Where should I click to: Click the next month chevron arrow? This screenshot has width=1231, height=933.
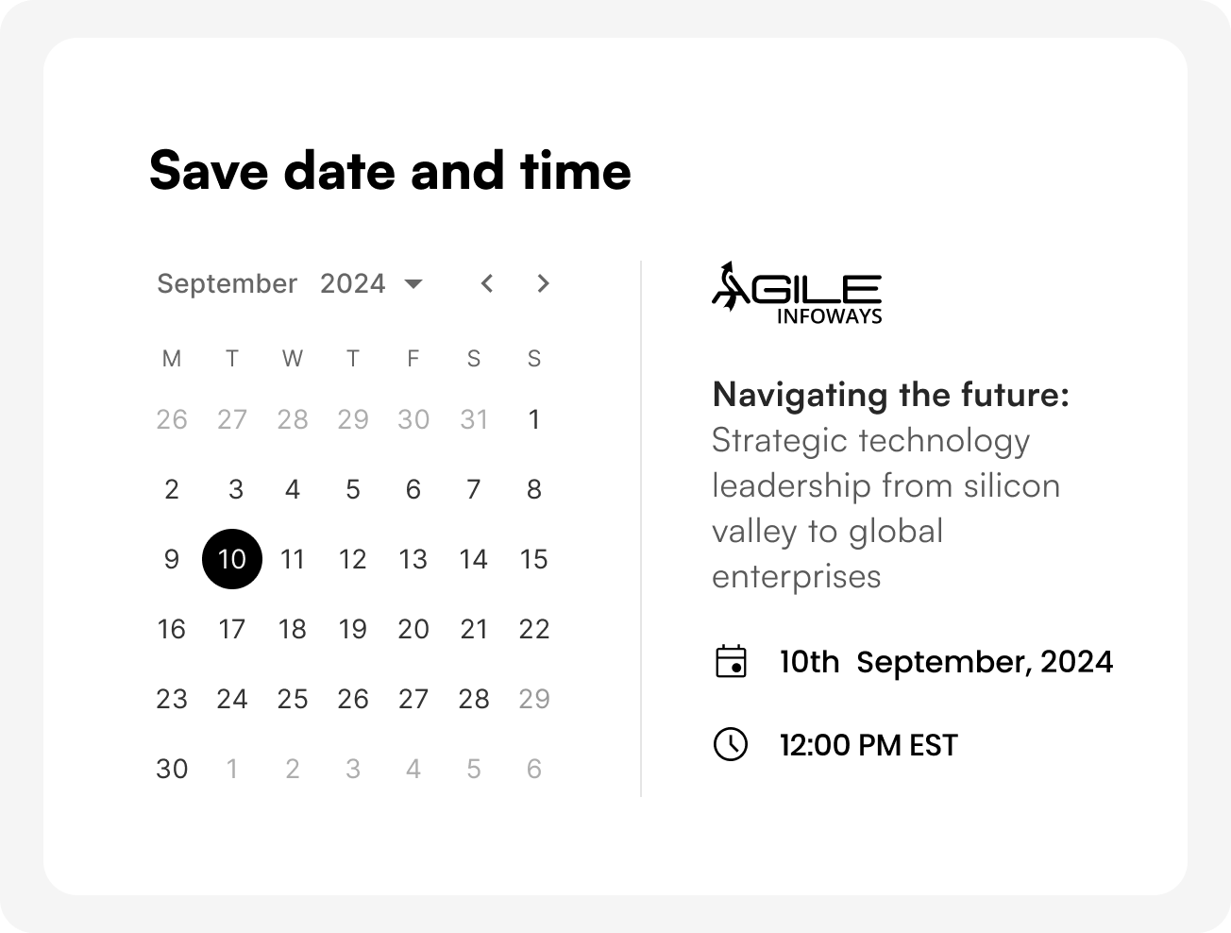tap(542, 283)
